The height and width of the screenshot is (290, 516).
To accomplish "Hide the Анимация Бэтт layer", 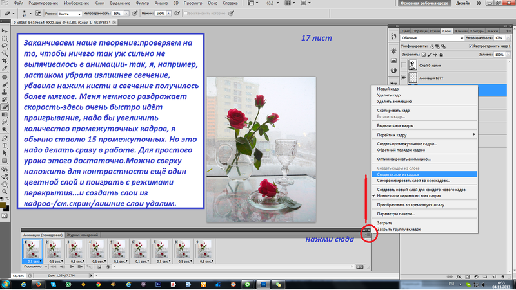I will 404,78.
